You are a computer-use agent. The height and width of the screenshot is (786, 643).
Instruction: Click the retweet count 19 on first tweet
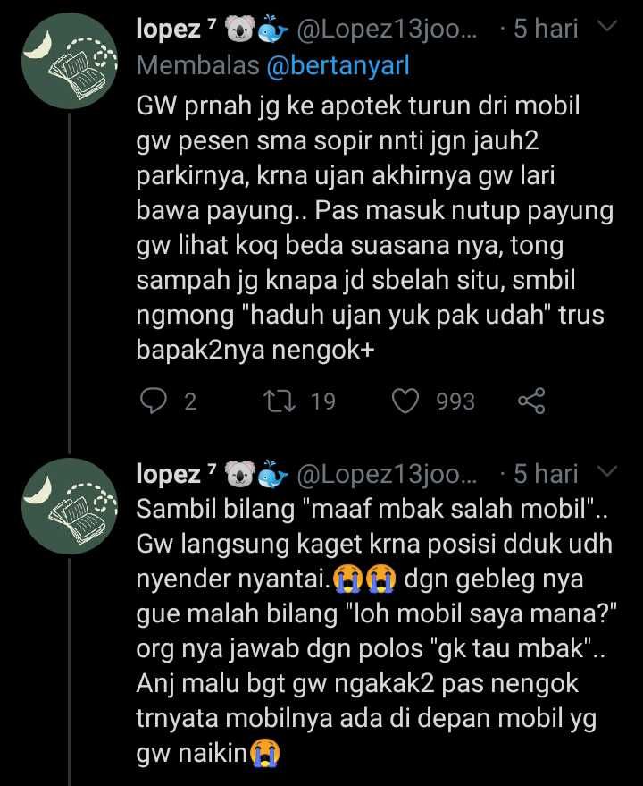322,401
